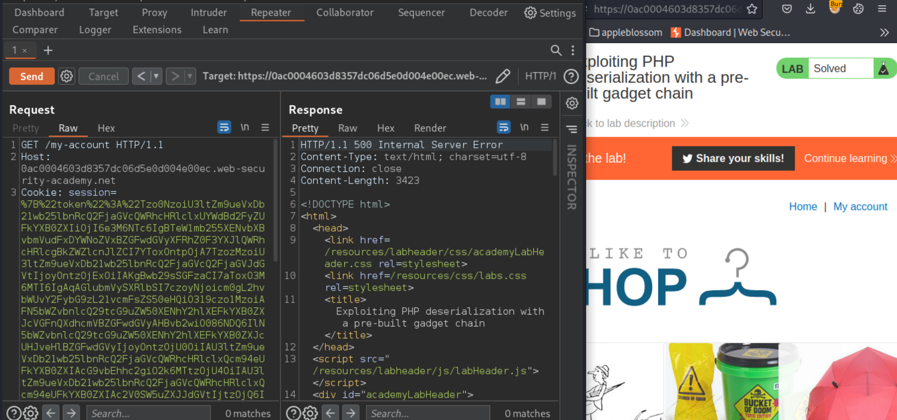Screen dimensions: 897x420
Task: Select request Hex view tab
Action: [106, 128]
